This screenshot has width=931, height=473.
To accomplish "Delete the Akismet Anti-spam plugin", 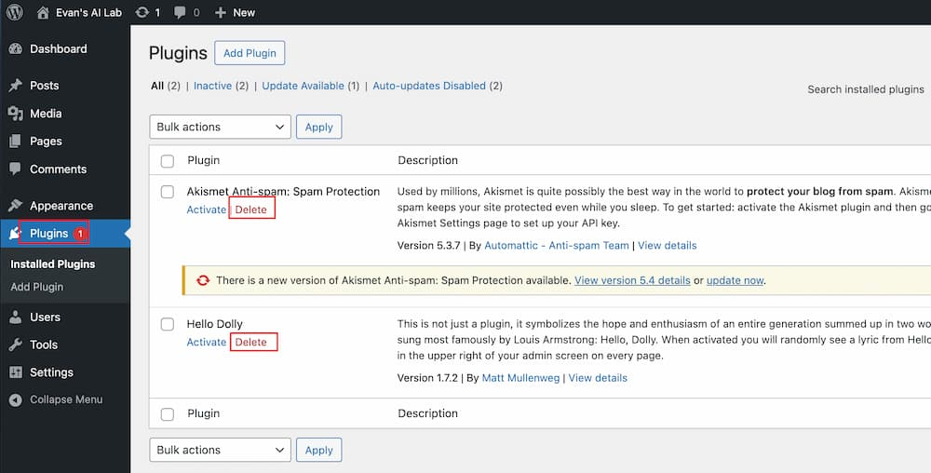I will click(251, 209).
